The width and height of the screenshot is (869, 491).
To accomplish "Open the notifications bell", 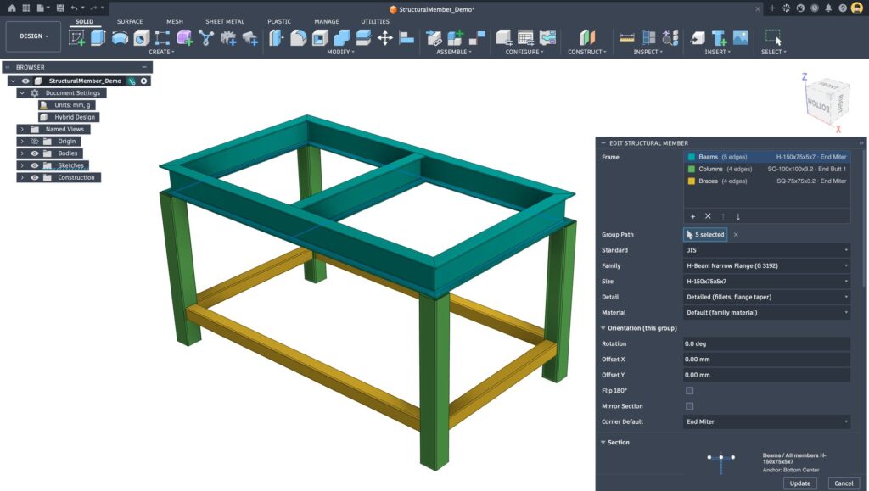I will pyautogui.click(x=828, y=8).
